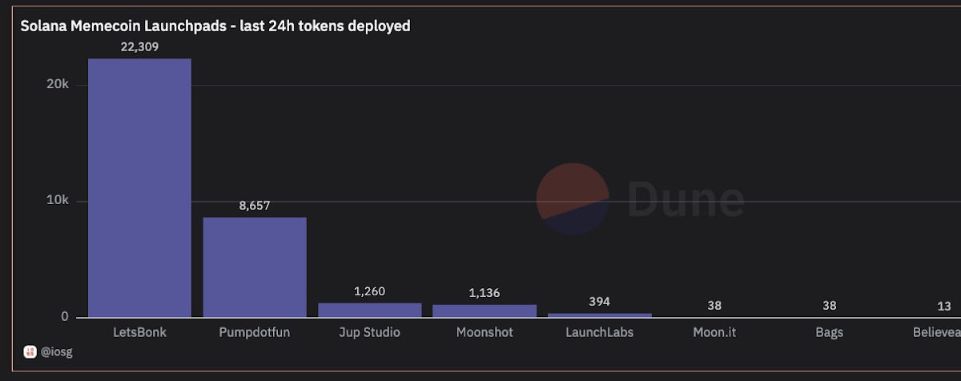The image size is (961, 381).
Task: Click the 394 value label
Action: pyautogui.click(x=599, y=302)
